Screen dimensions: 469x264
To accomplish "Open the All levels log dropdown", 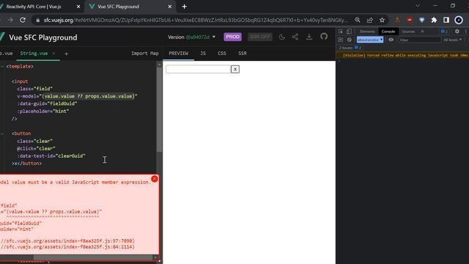I will pyautogui.click(x=453, y=40).
